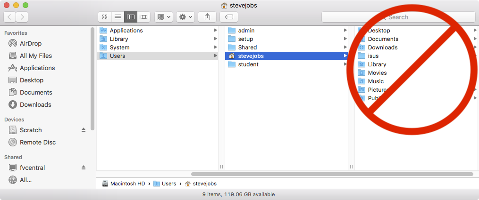Click the first column resize handle
The width and height of the screenshot is (479, 200).
221,167
